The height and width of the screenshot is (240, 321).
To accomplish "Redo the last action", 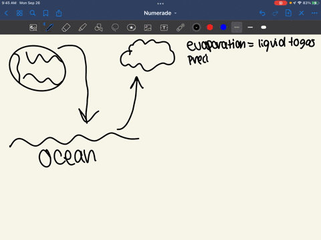I will [276, 13].
